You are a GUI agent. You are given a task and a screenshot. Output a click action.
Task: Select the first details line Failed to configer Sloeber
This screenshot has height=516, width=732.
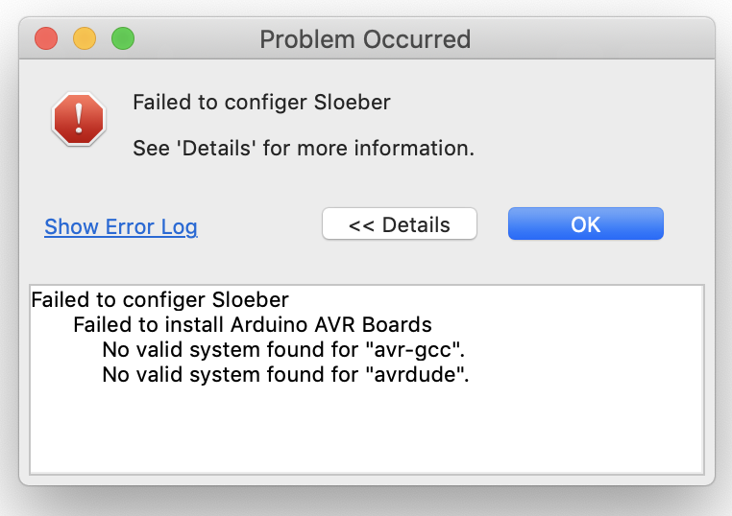(159, 299)
